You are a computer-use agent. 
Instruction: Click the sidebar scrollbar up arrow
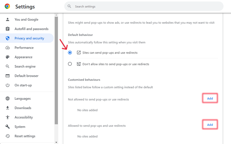pos(56,15)
